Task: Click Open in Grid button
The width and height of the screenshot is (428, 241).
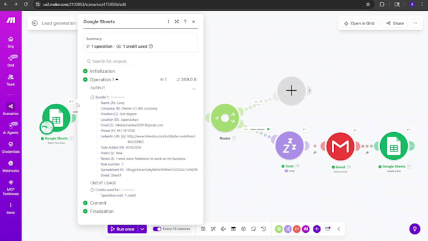Action: (359, 23)
